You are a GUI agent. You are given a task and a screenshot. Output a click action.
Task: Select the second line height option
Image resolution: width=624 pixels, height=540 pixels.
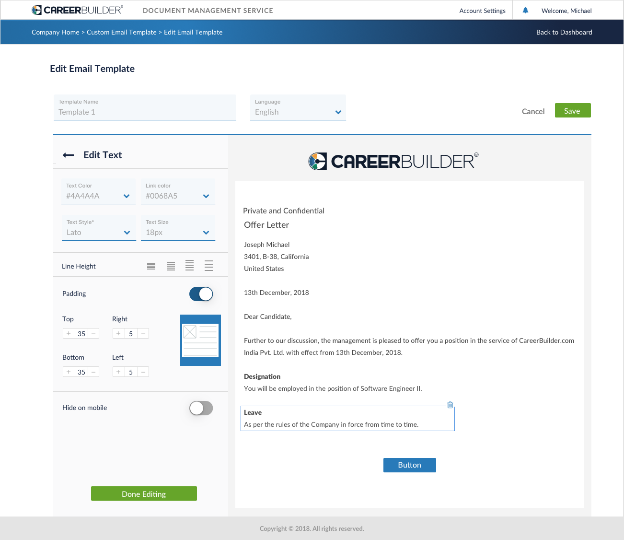coord(171,266)
